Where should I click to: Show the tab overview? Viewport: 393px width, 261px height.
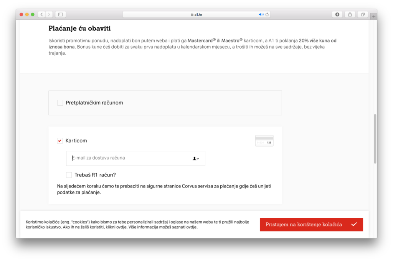[x=362, y=15]
